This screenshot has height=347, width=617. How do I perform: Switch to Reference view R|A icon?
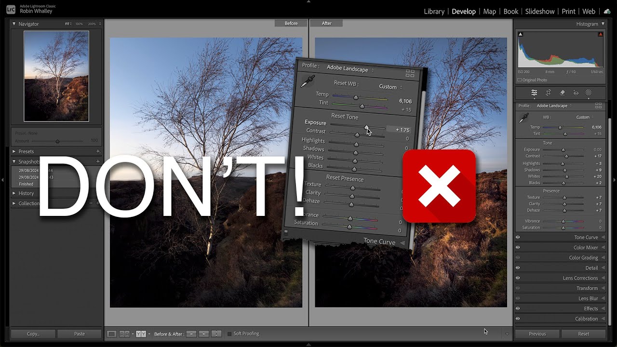click(x=124, y=334)
